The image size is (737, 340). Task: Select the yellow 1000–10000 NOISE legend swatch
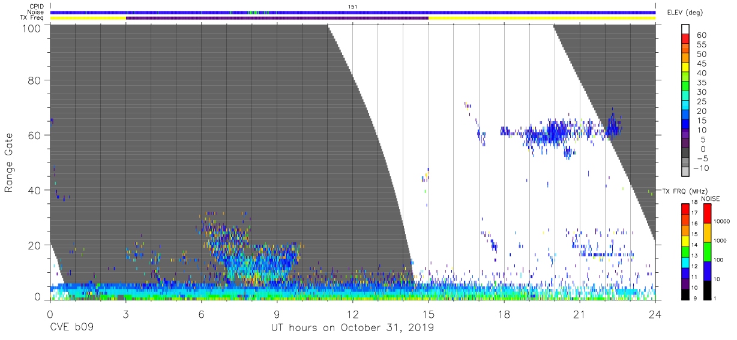707,232
